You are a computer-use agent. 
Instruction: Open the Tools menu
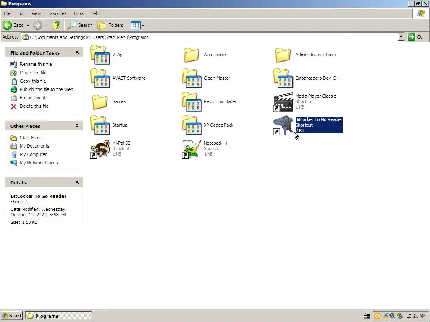click(x=79, y=13)
